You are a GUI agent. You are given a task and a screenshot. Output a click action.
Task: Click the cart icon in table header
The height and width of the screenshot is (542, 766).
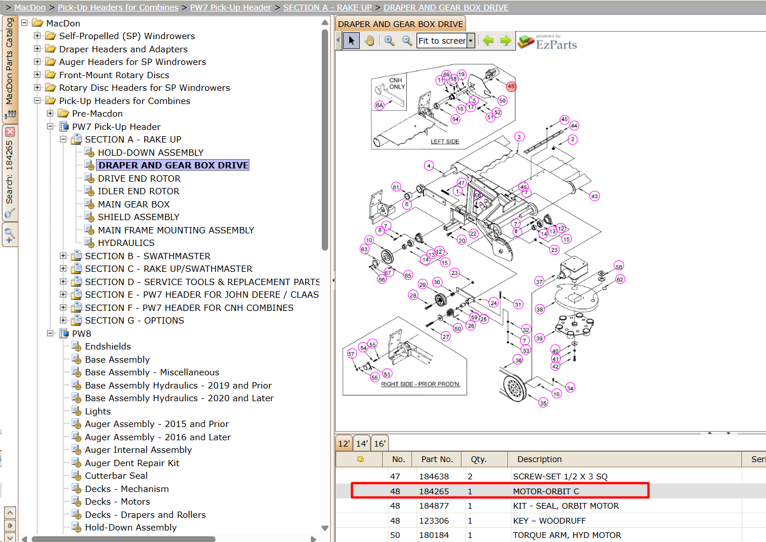(x=360, y=459)
